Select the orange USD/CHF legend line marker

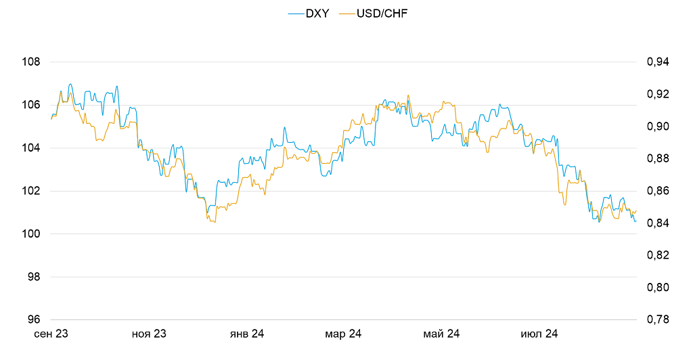pyautogui.click(x=345, y=13)
